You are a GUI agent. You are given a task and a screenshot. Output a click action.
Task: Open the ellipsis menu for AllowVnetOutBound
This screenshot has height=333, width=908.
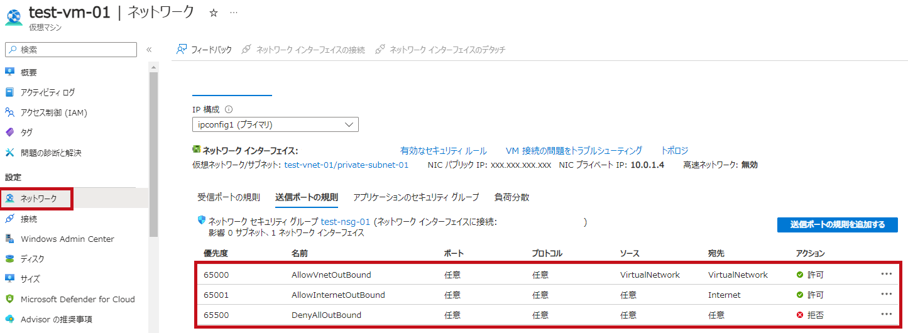pos(887,274)
